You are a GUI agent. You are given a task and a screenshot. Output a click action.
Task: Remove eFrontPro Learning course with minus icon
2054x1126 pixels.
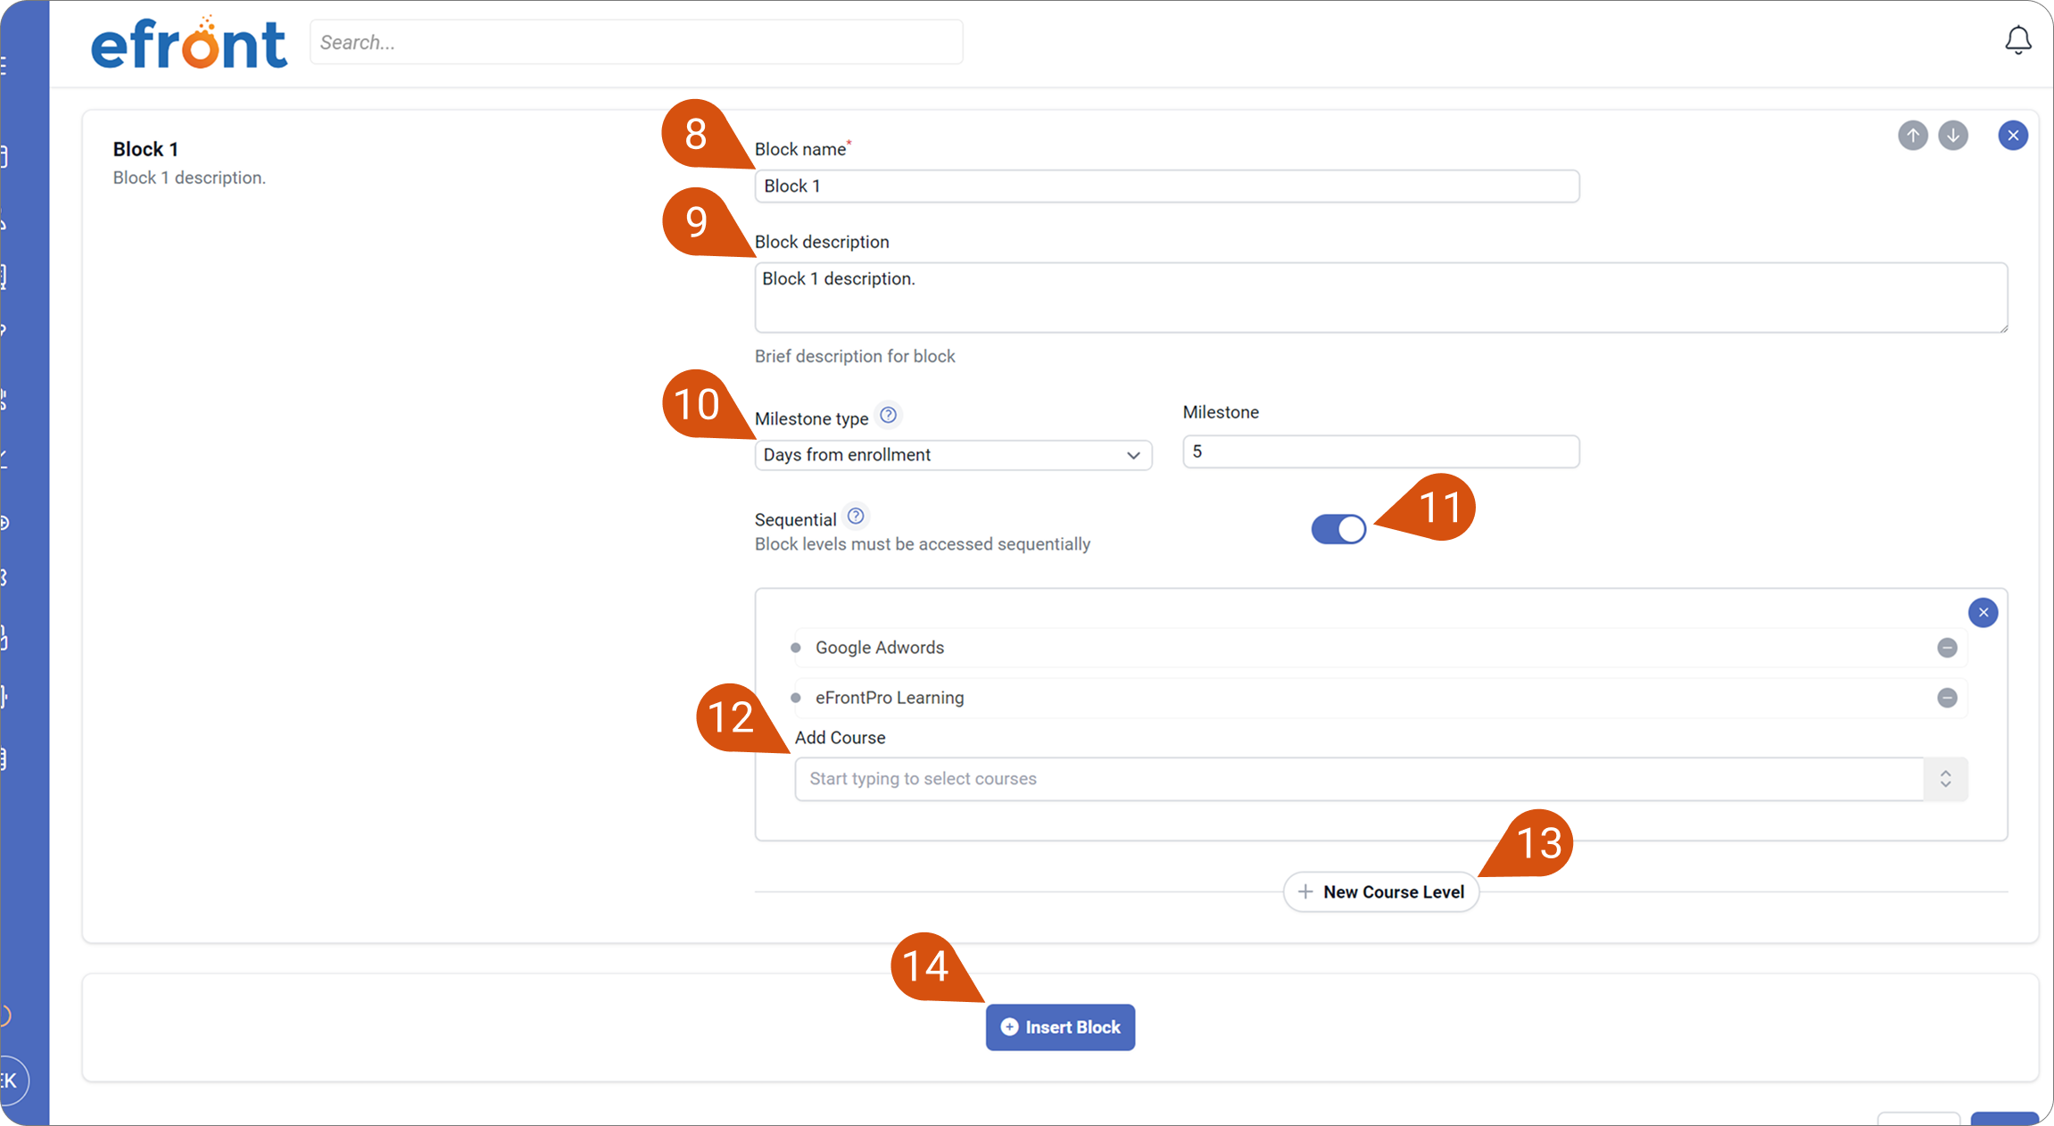(x=1947, y=698)
